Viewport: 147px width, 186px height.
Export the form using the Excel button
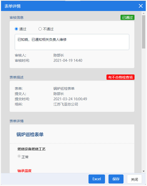tap(97, 179)
